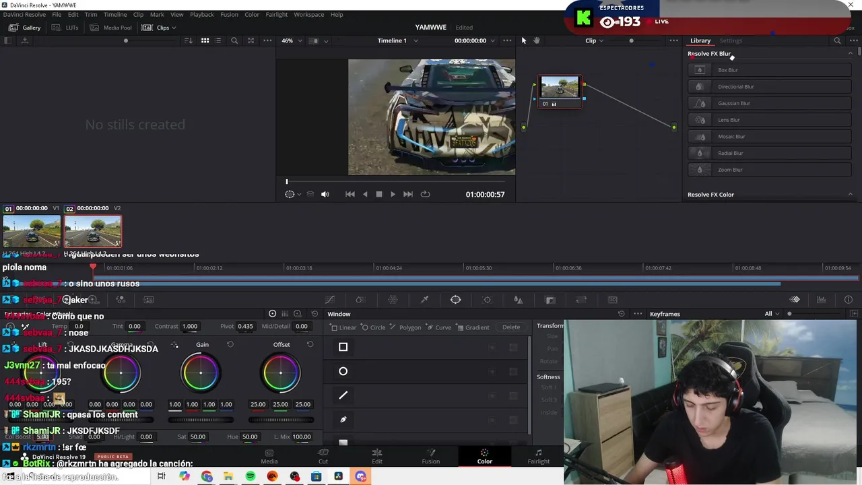Collapse the Resolve FX Blur section
Viewport: 862px width, 485px height.
coord(850,53)
